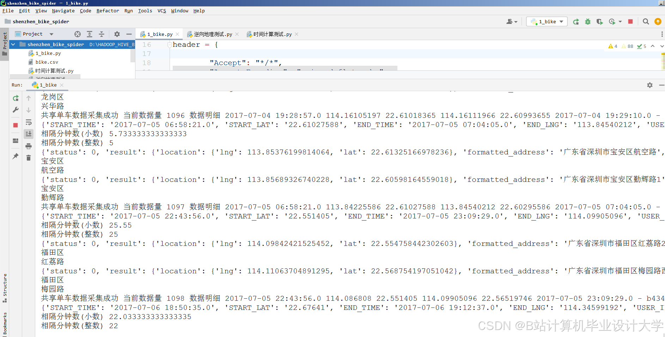Click the Settings gear in Run panel
The height and width of the screenshot is (337, 665).
pos(649,85)
